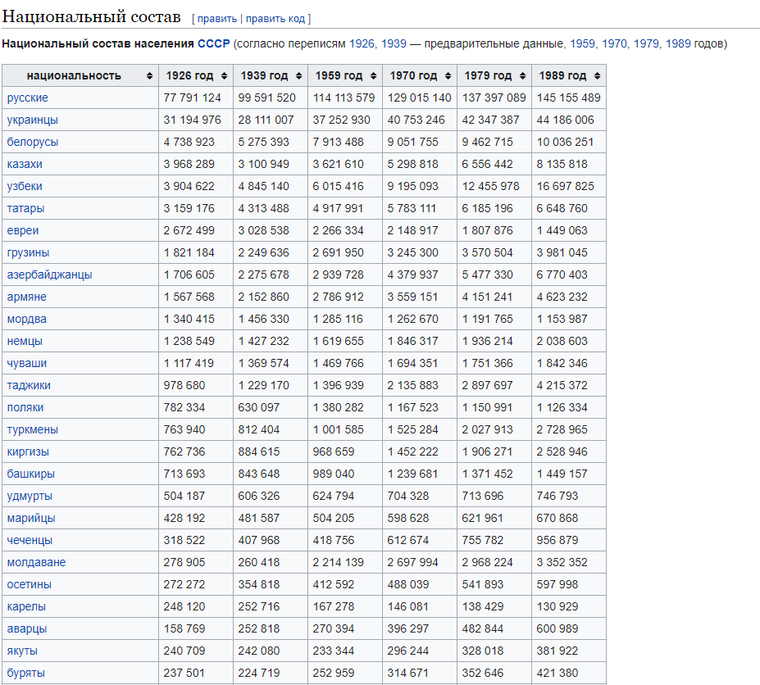Open the русские nationality link
This screenshot has height=685, width=760.
tap(28, 98)
